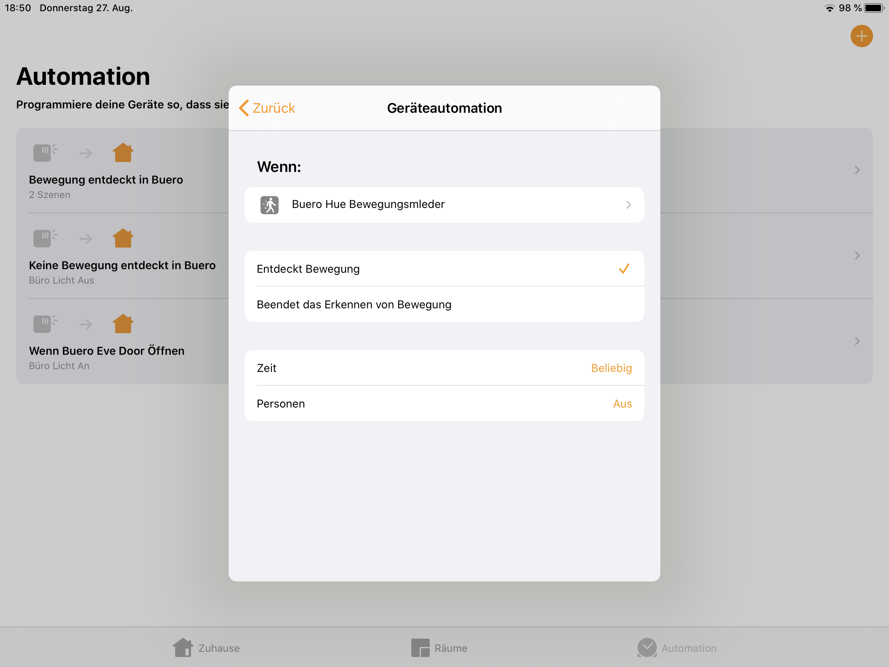Open chevron of Wenn Buero Eve Door row
The image size is (889, 667).
tap(857, 341)
